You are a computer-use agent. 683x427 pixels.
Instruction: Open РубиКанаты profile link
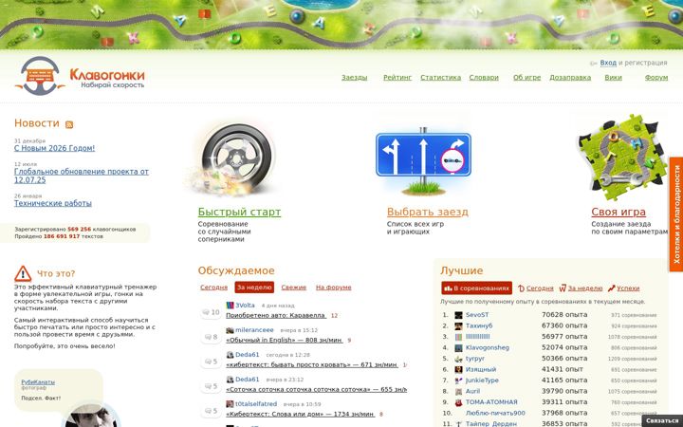point(38,382)
